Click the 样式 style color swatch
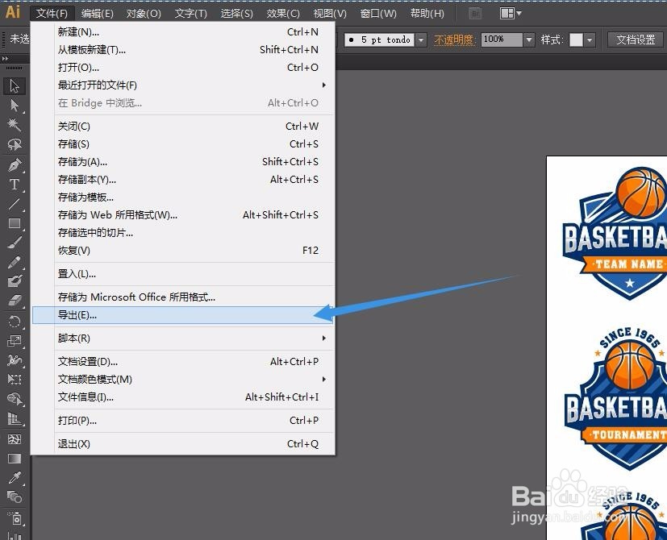The height and width of the screenshot is (540, 667). (576, 40)
